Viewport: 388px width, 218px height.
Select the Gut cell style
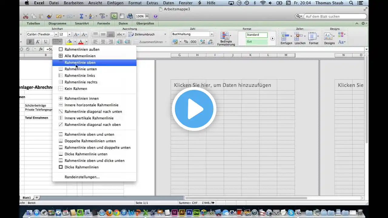pyautogui.click(x=257, y=42)
